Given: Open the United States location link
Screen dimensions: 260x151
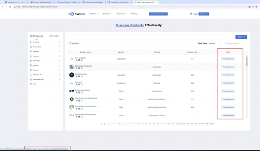Looking at the screenshot, I should (x=121, y=59).
